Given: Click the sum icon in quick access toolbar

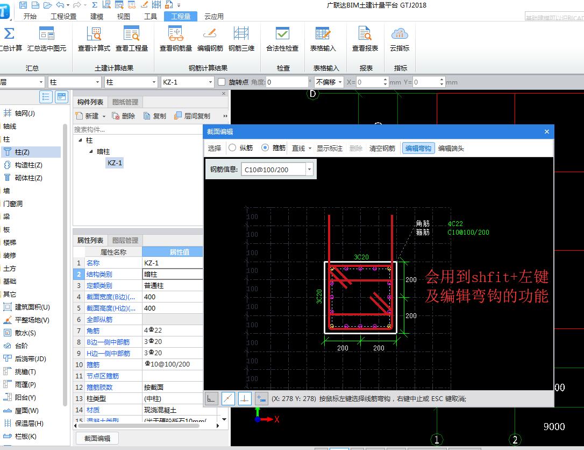Looking at the screenshot, I should 95,5.
